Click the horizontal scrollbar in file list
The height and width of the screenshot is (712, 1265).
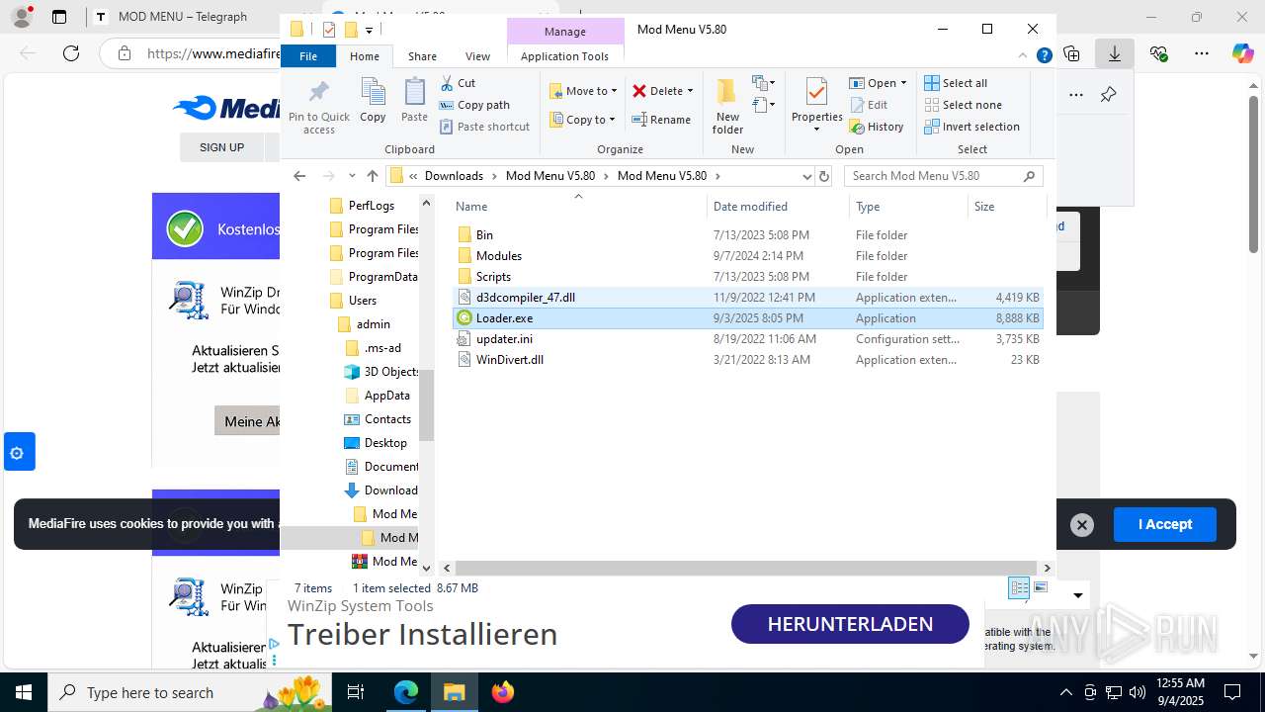pos(746,569)
